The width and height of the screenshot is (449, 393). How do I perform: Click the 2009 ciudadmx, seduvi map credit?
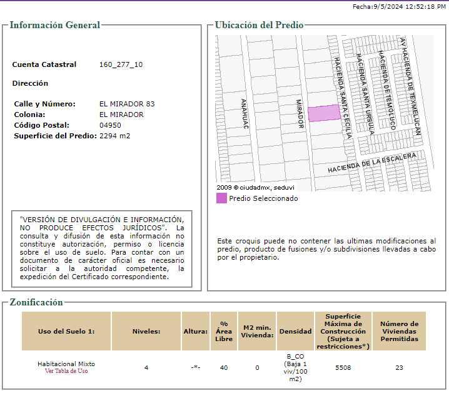(x=255, y=188)
